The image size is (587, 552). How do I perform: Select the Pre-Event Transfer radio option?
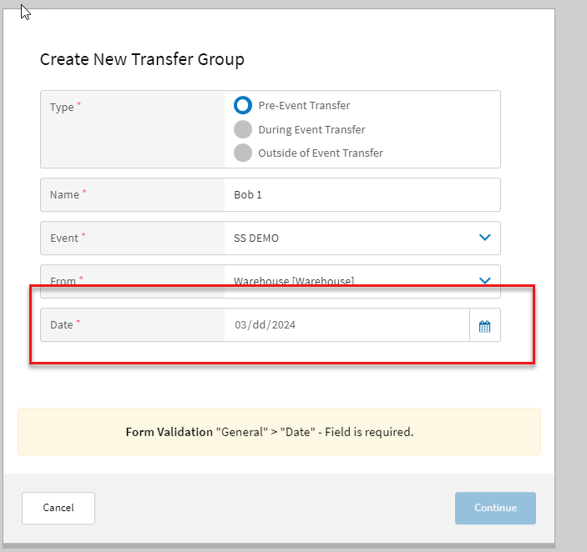243,106
